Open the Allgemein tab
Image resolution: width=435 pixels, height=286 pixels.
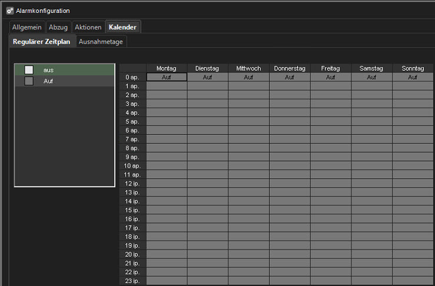(x=28, y=28)
